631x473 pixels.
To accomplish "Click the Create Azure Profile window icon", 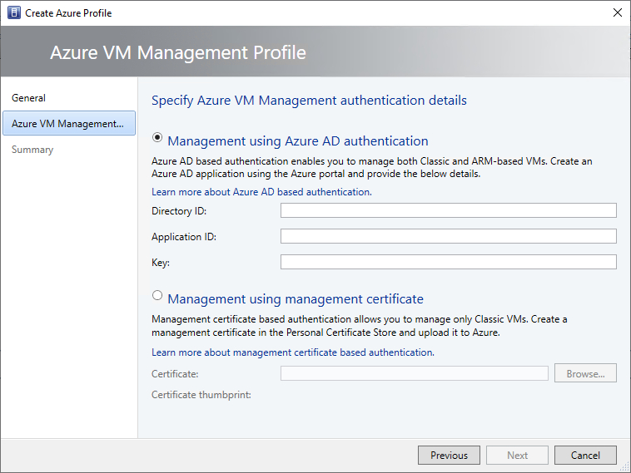I will (x=13, y=12).
